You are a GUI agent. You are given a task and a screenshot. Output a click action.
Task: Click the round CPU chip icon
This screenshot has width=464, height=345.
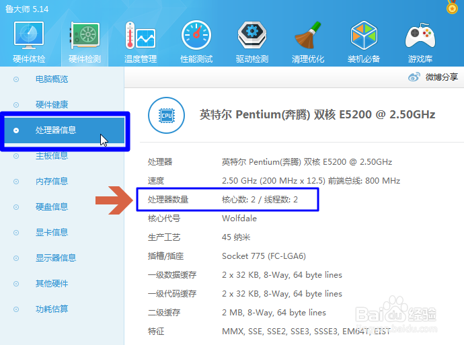(166, 116)
